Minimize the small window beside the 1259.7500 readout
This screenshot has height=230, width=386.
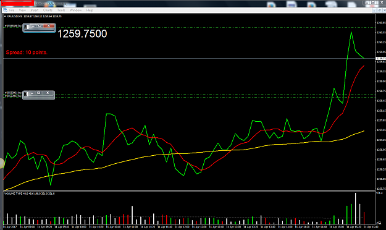tap(33, 26)
